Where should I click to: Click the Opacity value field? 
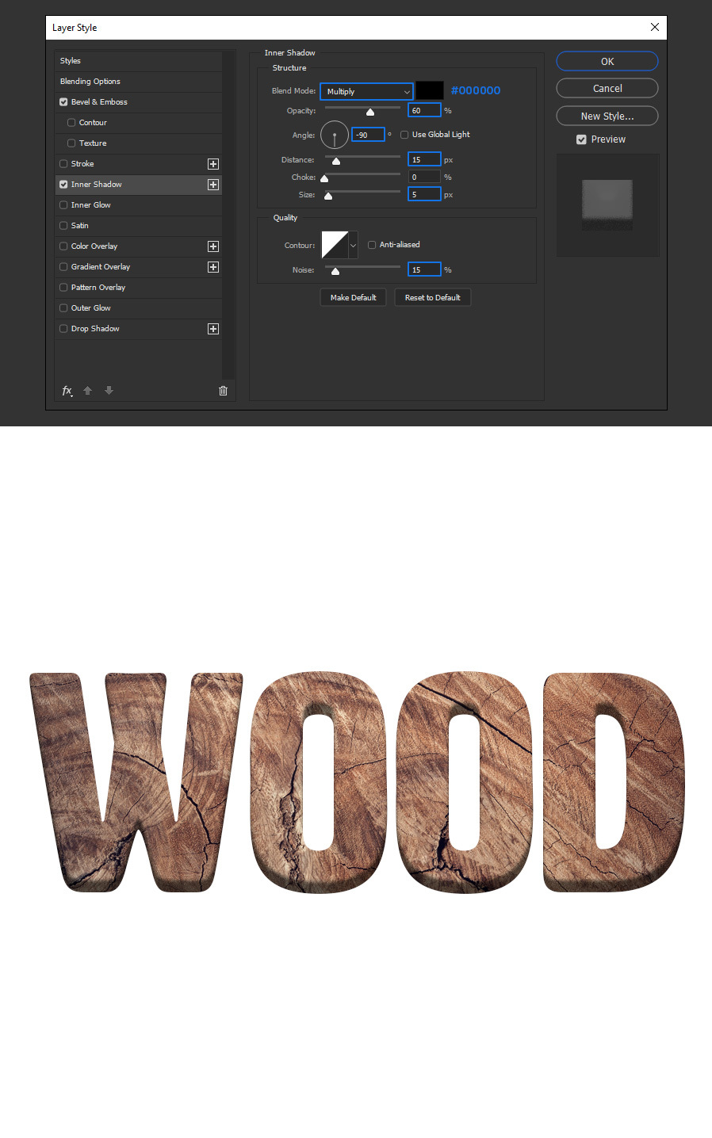coord(424,110)
